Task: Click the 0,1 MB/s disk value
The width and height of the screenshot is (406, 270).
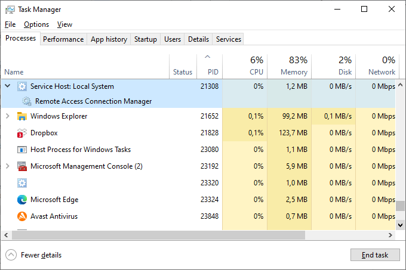Action: coord(338,116)
